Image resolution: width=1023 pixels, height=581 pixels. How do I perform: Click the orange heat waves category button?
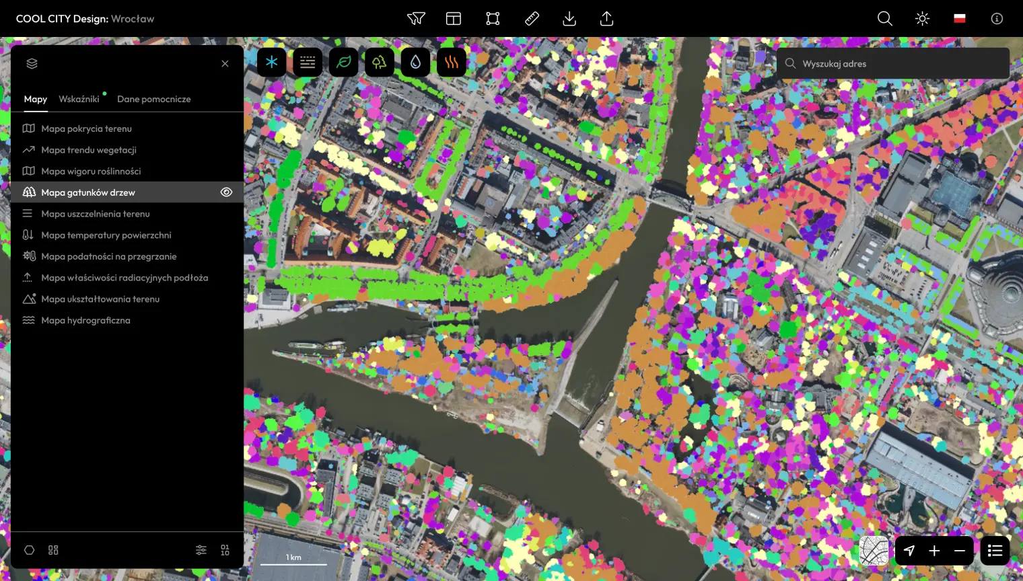(452, 63)
